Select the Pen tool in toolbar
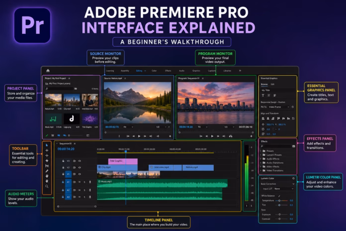 coord(47,171)
